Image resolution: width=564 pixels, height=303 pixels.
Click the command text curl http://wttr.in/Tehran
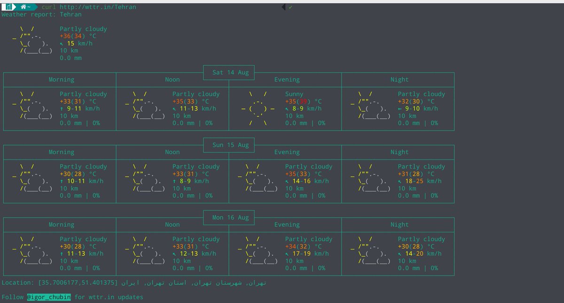(x=89, y=7)
